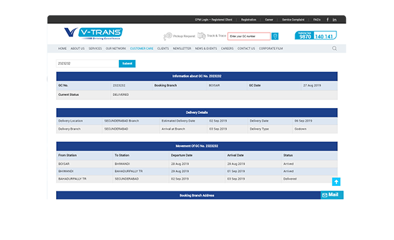The image size is (394, 240).
Task: Open the News & Events menu
Action: coord(206,49)
